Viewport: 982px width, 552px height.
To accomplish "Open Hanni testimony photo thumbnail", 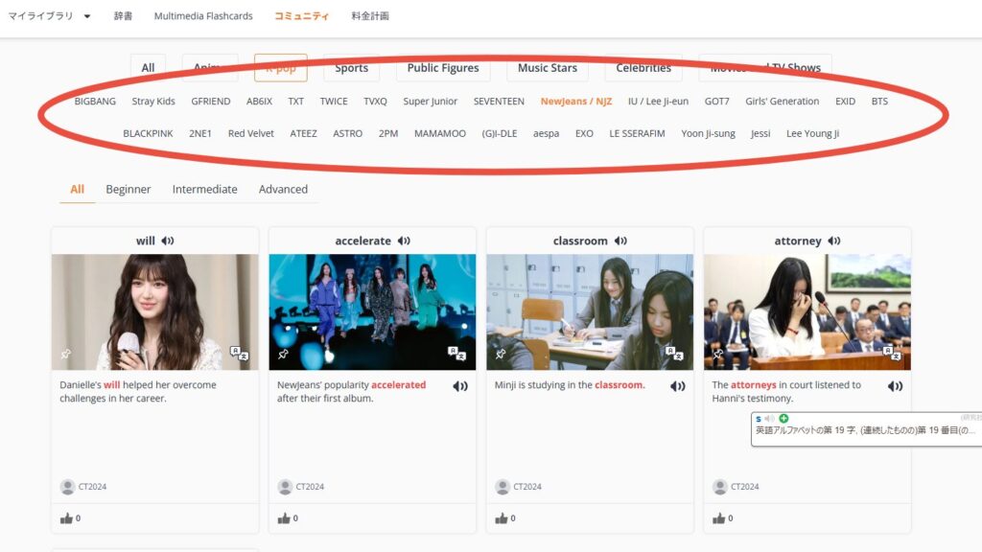I will click(807, 311).
